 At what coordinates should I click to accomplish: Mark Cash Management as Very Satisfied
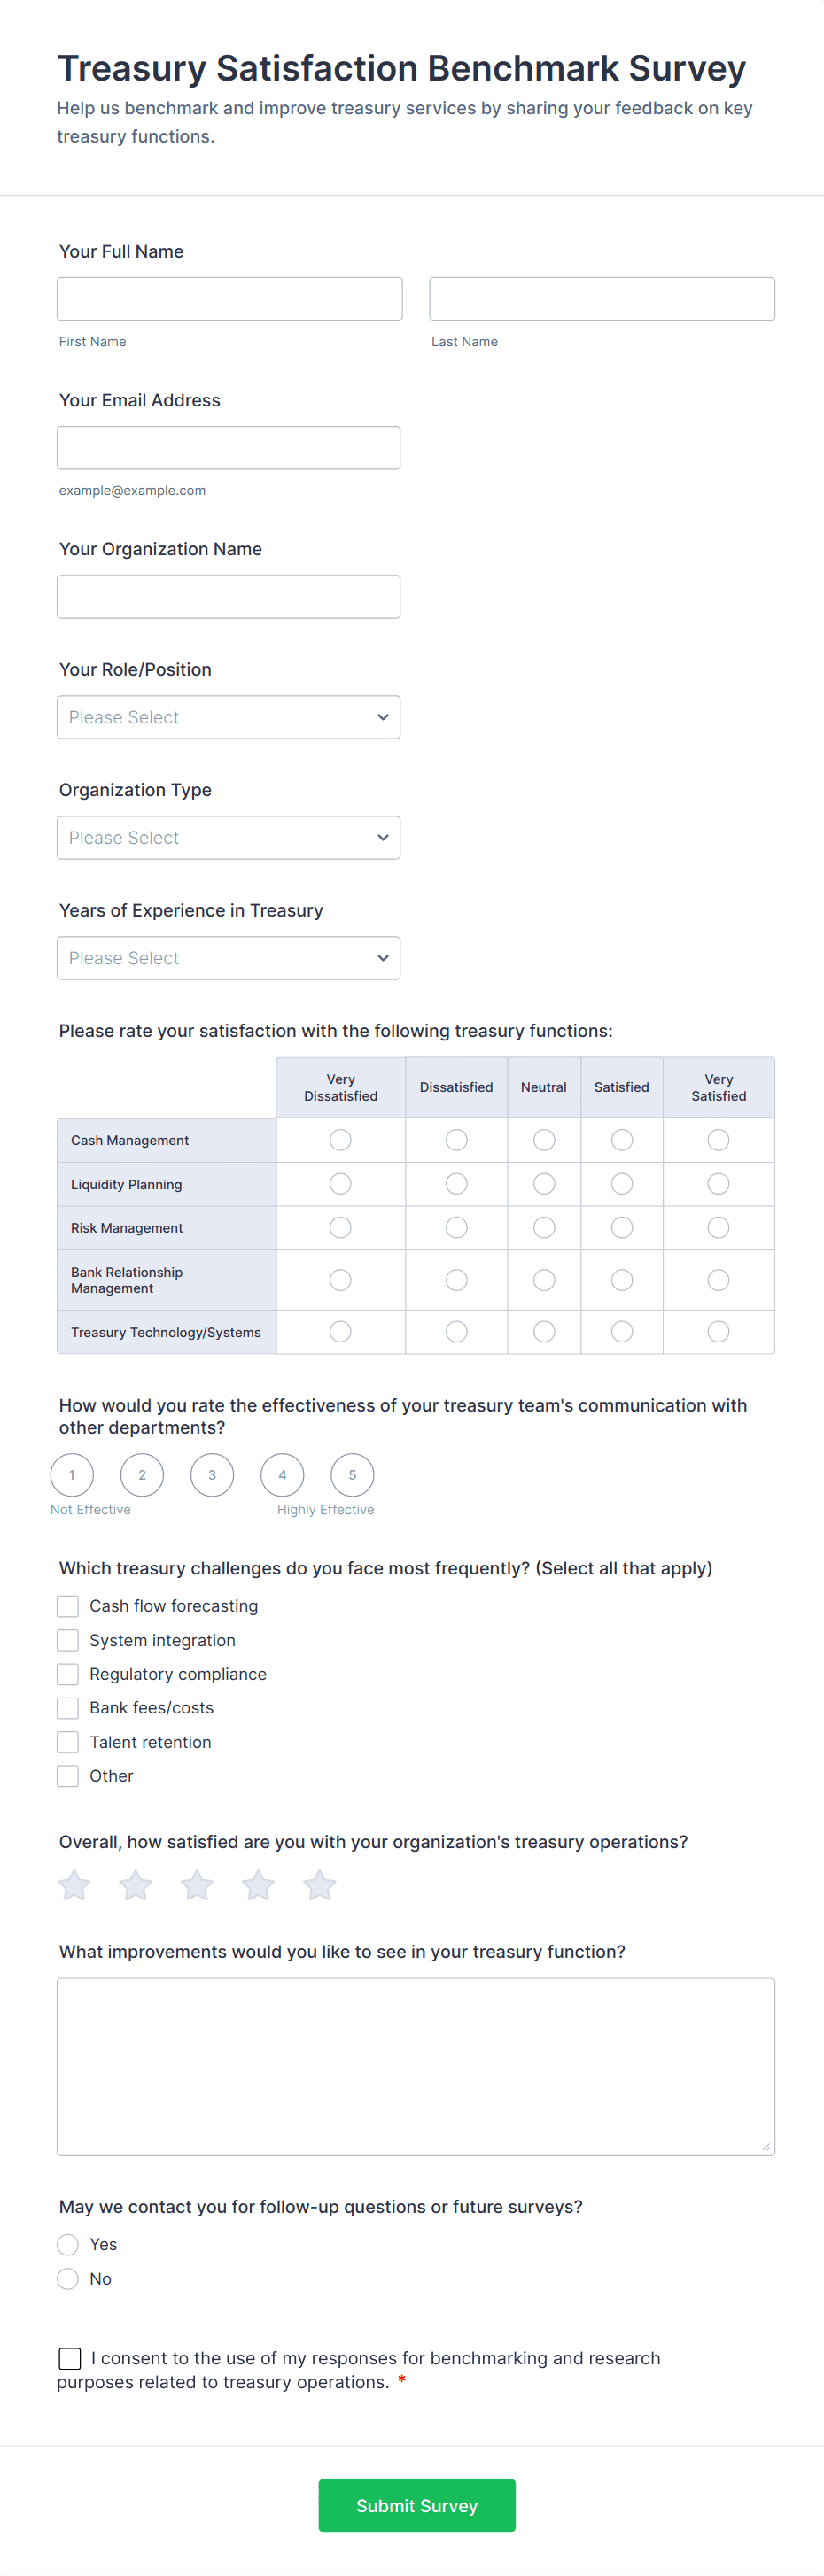point(718,1140)
